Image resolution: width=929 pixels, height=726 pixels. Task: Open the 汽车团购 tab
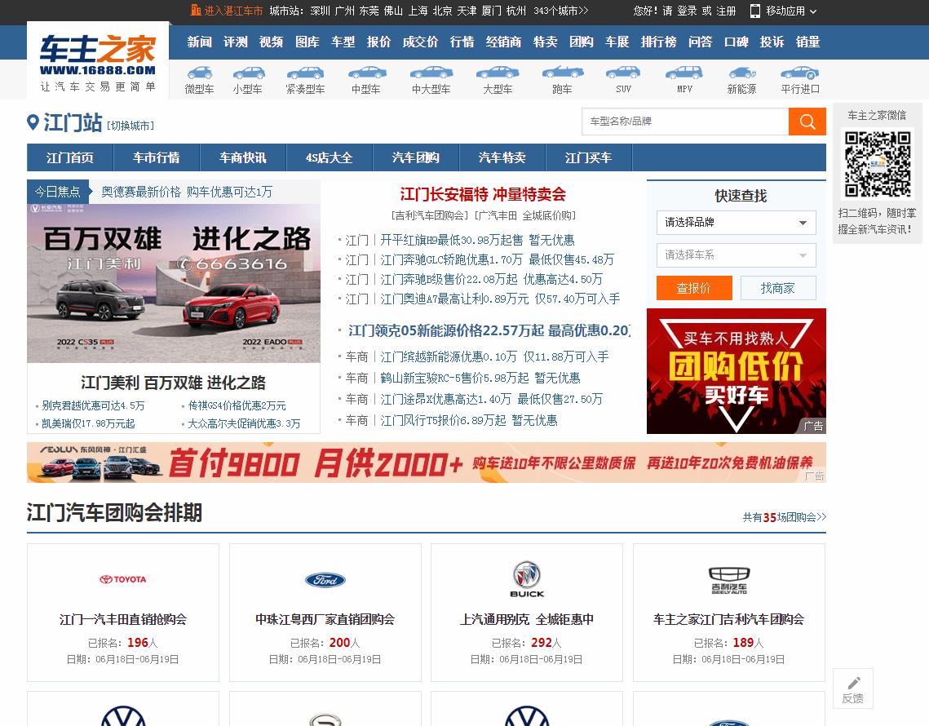coord(416,157)
